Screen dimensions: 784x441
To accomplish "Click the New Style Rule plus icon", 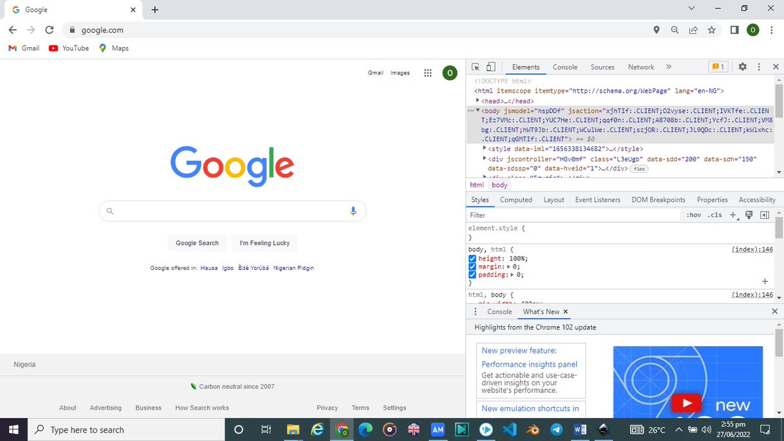I will [733, 215].
